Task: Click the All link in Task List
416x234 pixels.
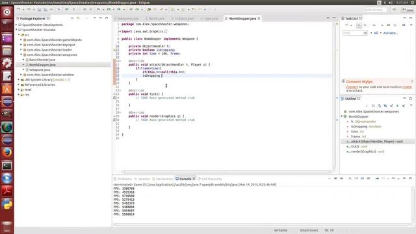Action: (376, 33)
